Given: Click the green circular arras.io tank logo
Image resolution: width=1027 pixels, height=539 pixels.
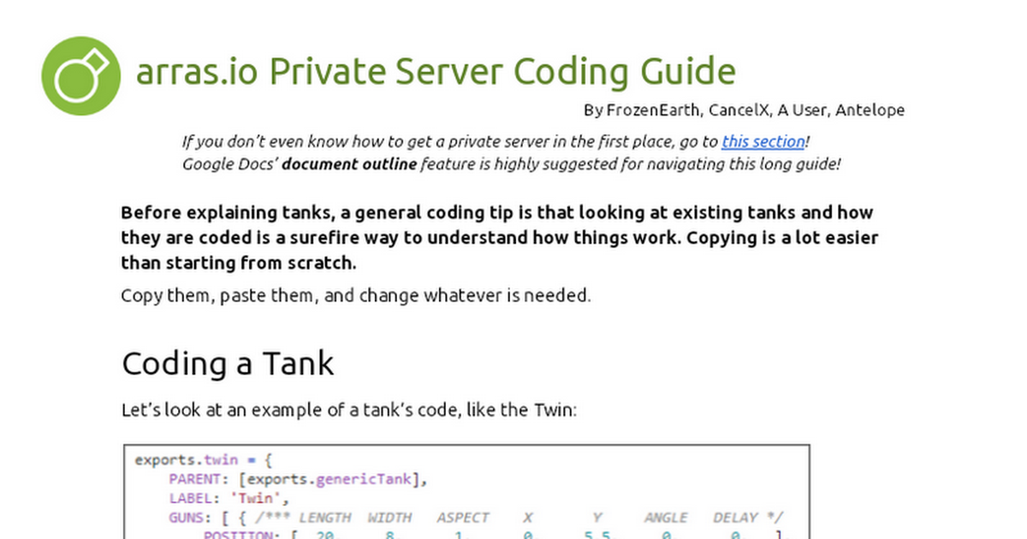Looking at the screenshot, I should [x=80, y=75].
